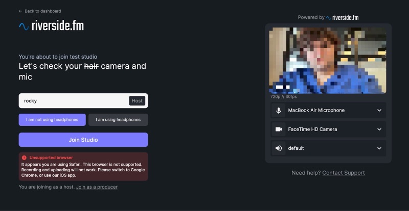Click the red Unsupported browser warning icon
The image size is (409, 211).
point(24,157)
